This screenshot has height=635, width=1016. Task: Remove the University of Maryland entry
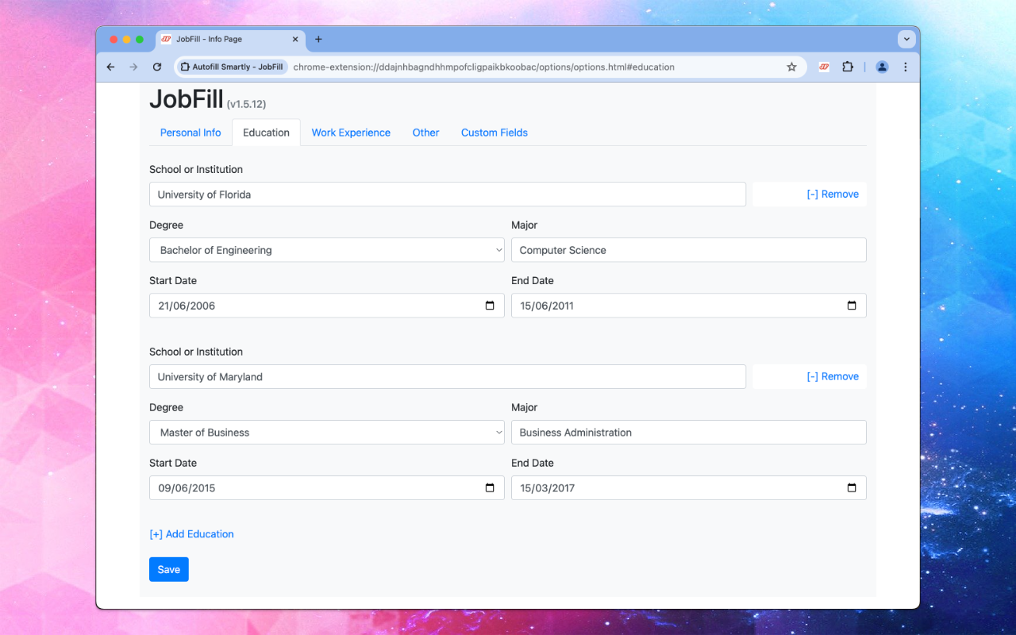[833, 377]
